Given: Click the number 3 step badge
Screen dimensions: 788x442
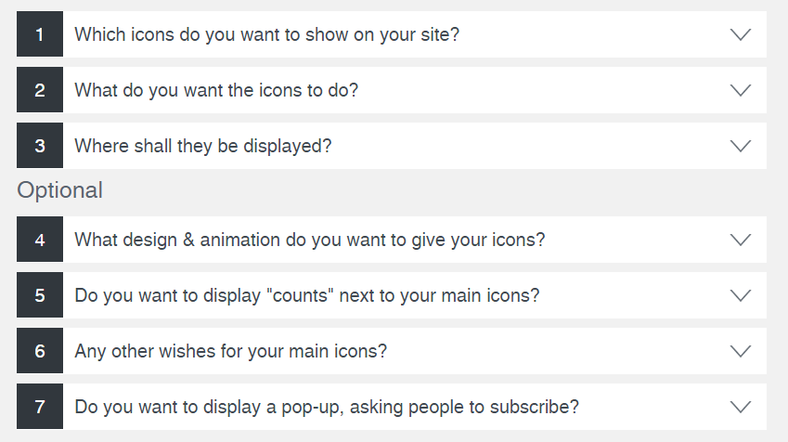Looking at the screenshot, I should coord(40,146).
